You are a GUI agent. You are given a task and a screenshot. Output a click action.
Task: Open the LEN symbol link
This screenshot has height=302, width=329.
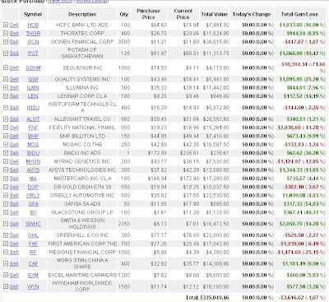coord(33,96)
